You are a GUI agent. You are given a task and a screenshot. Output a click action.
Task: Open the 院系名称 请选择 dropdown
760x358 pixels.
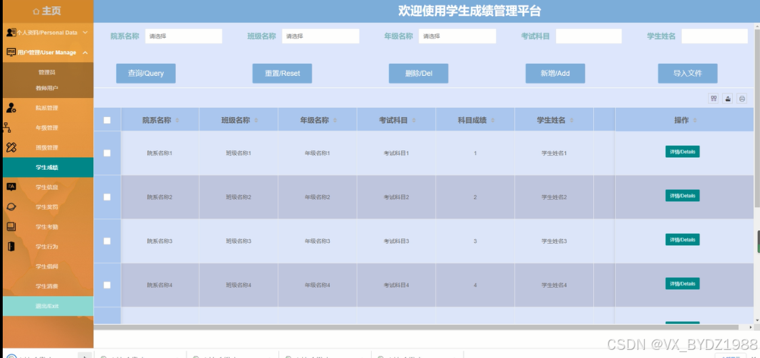(x=184, y=36)
